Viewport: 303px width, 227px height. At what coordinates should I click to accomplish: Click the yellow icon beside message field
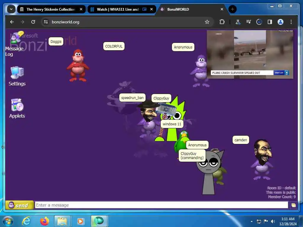293,205
